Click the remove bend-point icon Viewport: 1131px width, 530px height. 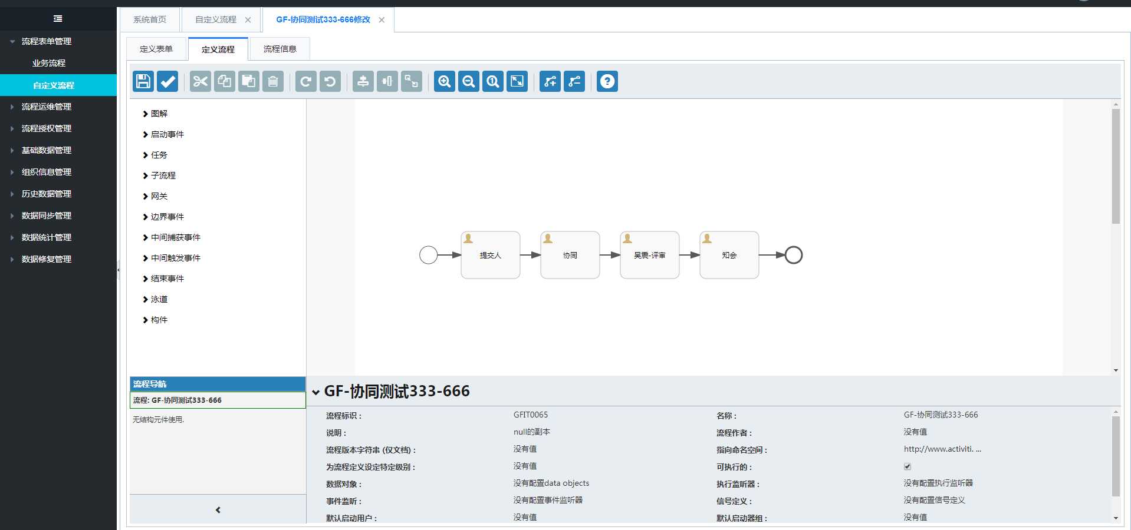pos(574,81)
